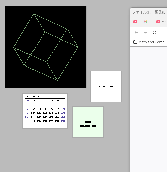The width and height of the screenshot is (167, 172).
Task: Select Saturday the 1st in the calendar
Action: click(64, 104)
